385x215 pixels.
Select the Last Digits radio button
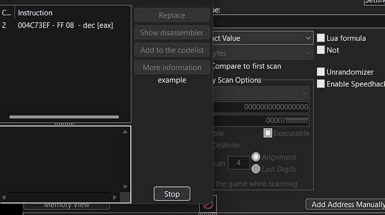tap(256, 169)
